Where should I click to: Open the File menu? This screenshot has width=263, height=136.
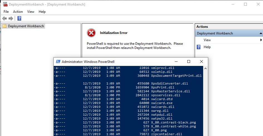(6, 12)
